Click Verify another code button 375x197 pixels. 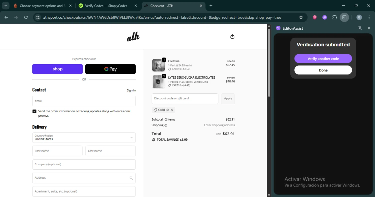(x=323, y=59)
